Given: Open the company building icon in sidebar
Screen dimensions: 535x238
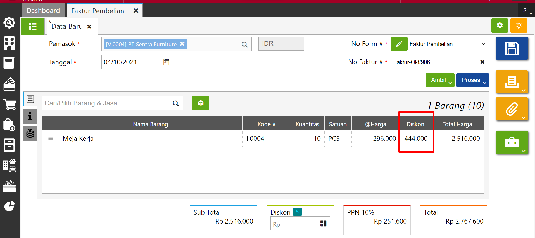Looking at the screenshot, I should (x=9, y=43).
